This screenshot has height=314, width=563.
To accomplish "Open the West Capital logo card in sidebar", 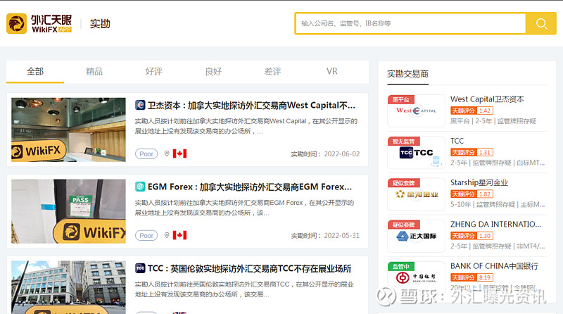I will 416,111.
